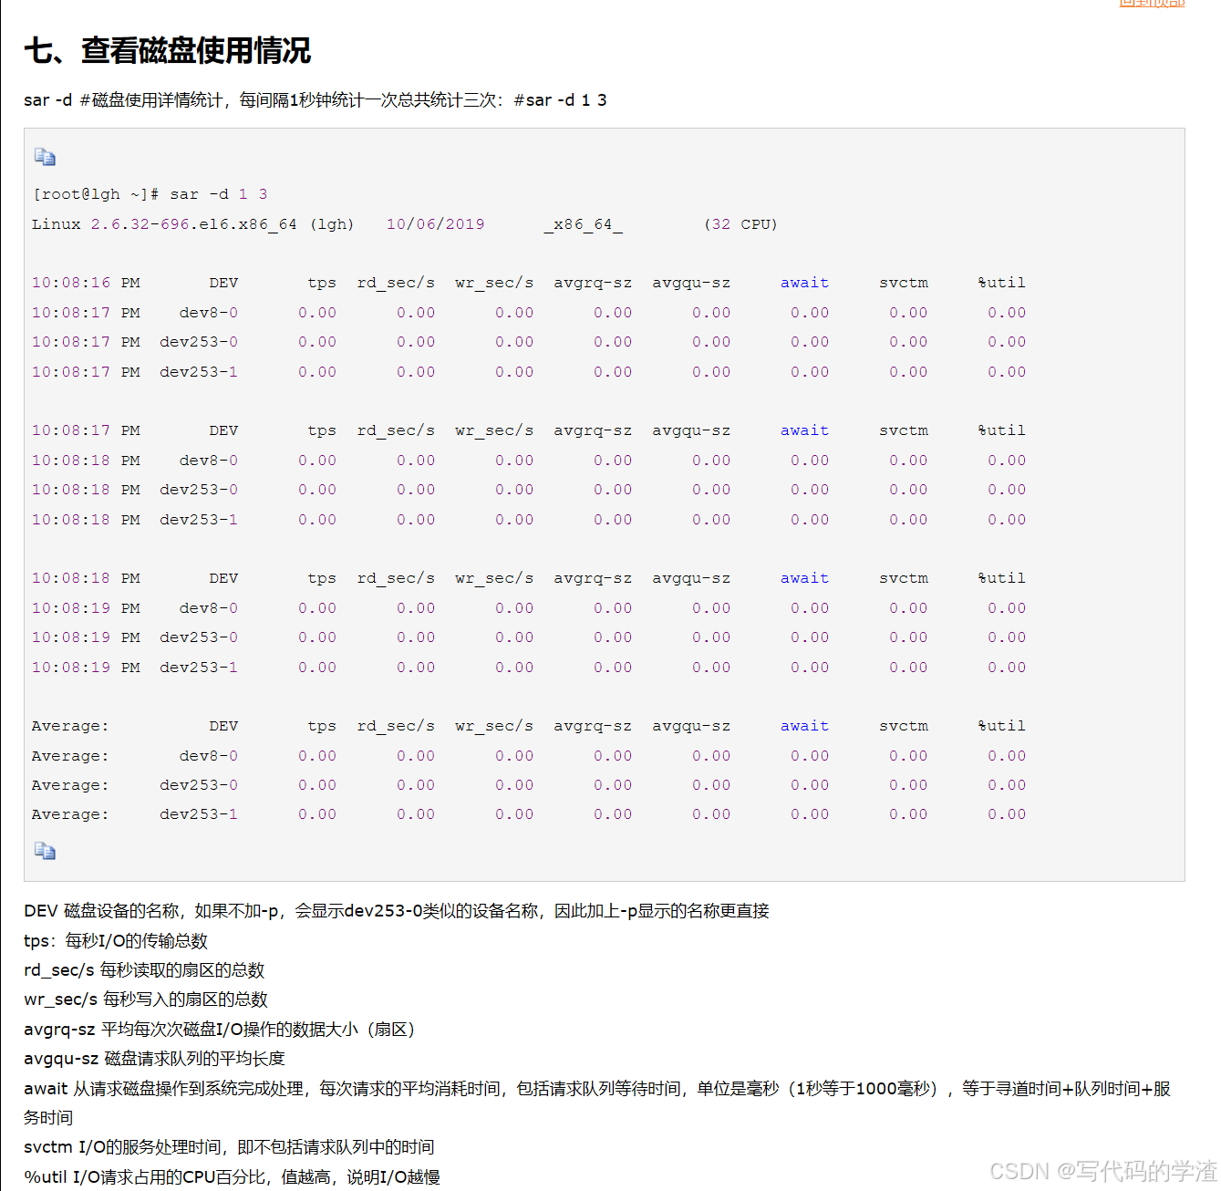Click the line svctm I/O的服务处理时间
Viewport: 1221px width, 1191px height.
point(229,1147)
